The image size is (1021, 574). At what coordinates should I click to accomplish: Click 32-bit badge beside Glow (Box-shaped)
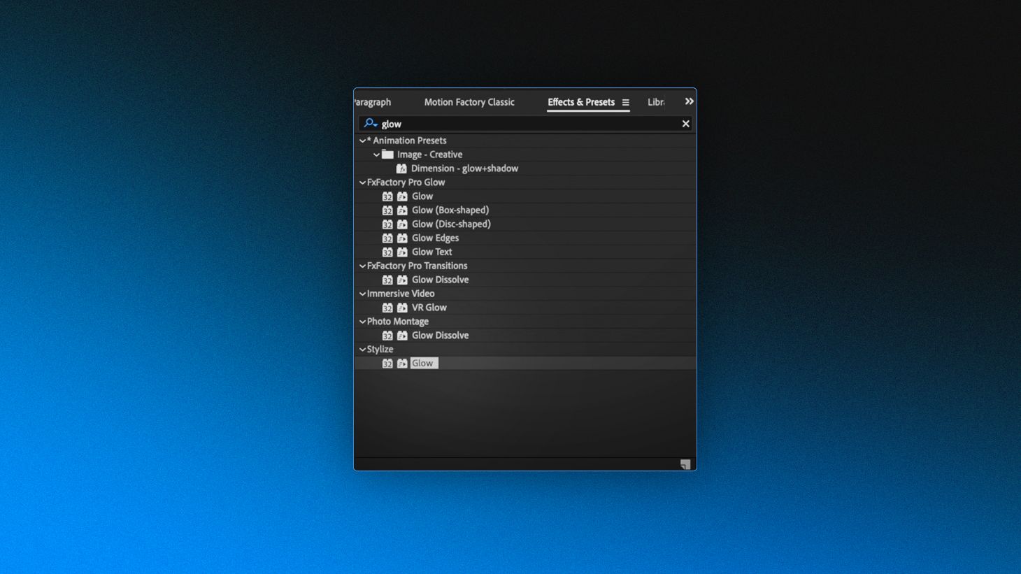tap(387, 210)
